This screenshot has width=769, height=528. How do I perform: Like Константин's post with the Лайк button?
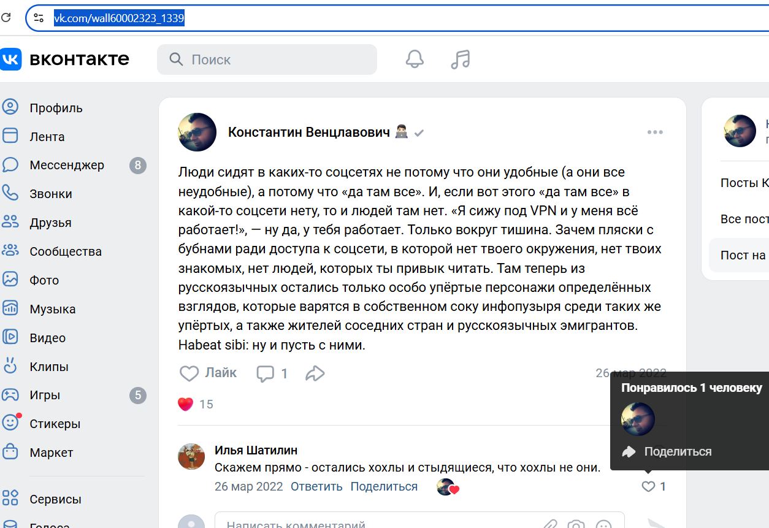pos(207,373)
